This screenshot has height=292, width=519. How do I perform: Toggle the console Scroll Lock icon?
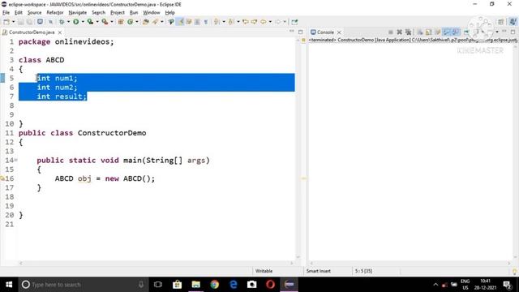[x=429, y=32]
